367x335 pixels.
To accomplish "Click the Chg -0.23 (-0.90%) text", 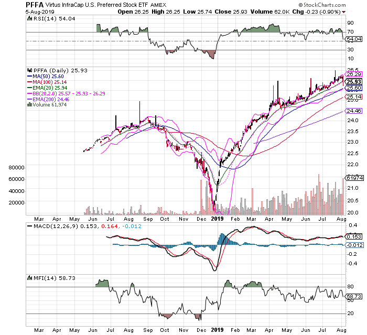I will 317,12.
